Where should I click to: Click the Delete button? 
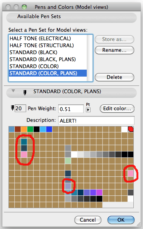coord(114,77)
